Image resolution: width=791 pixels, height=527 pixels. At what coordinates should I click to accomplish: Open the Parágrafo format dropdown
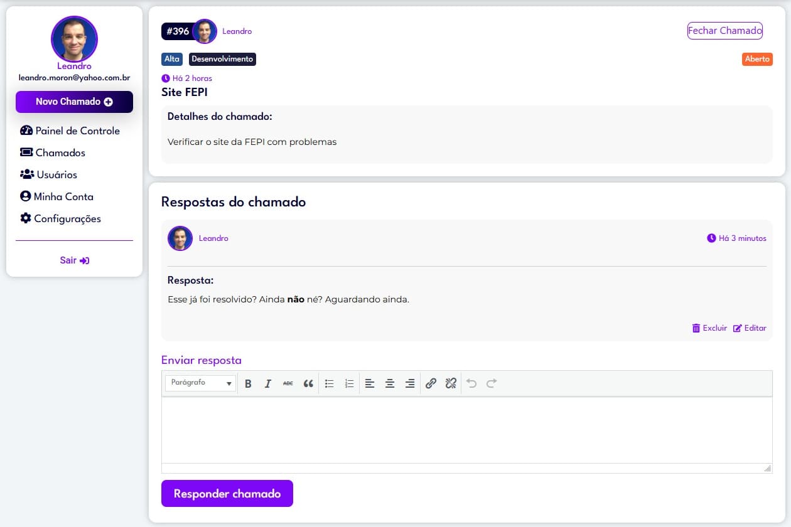(x=200, y=383)
